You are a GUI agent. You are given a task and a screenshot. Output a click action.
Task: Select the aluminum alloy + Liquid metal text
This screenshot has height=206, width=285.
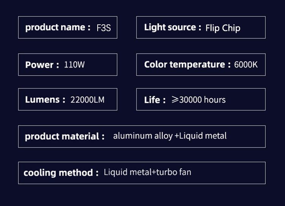tap(170, 136)
